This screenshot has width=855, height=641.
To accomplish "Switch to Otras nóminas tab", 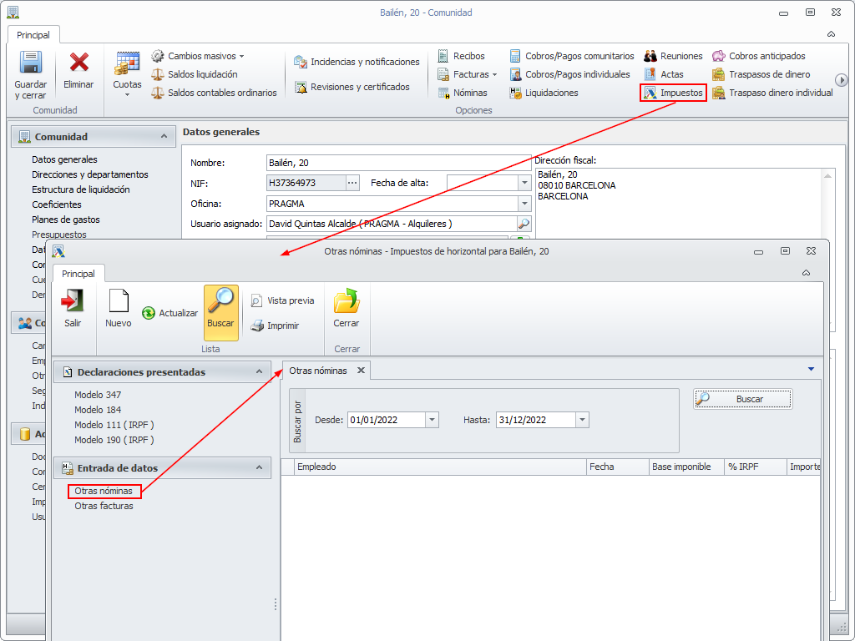I will 318,371.
